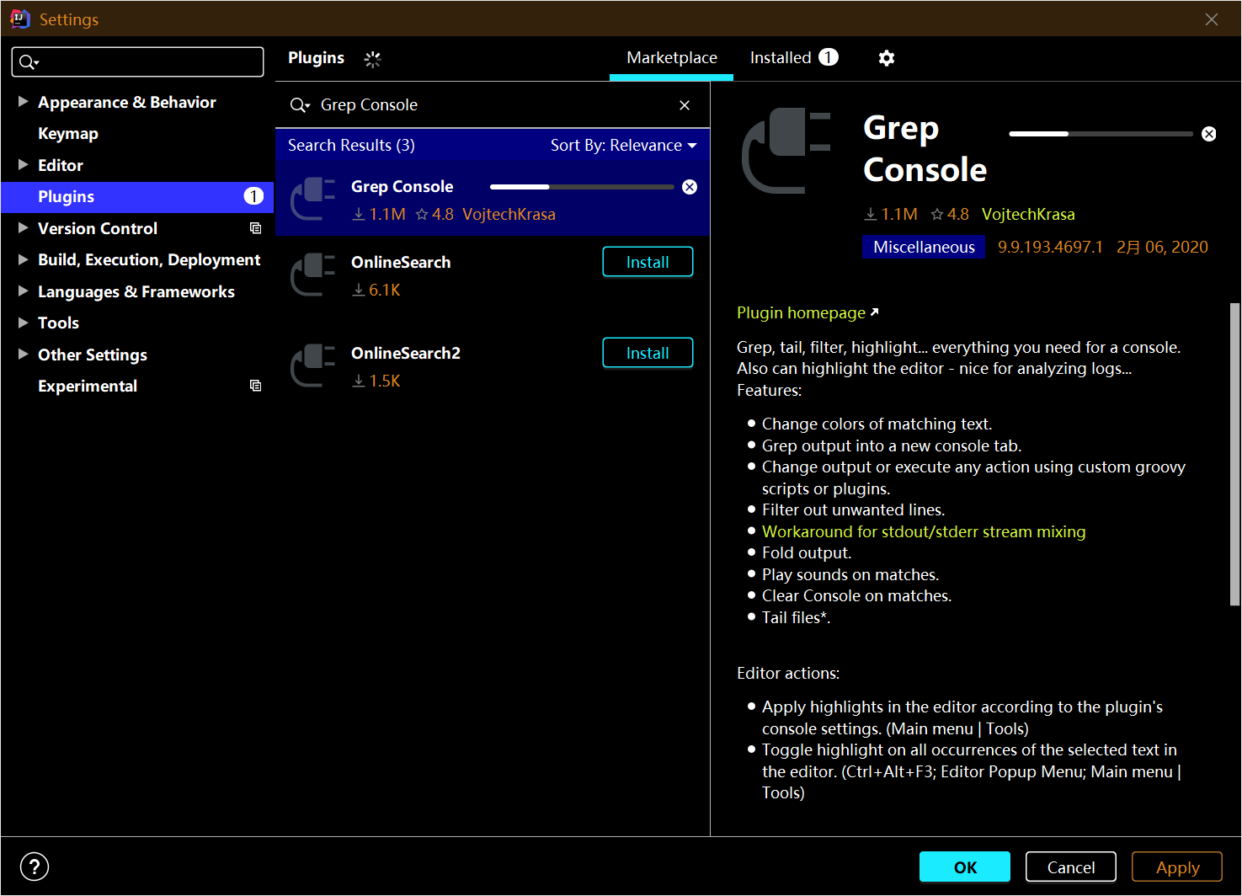This screenshot has height=896, width=1242.
Task: Click VojtechKrasa in the results row
Action: (x=509, y=214)
